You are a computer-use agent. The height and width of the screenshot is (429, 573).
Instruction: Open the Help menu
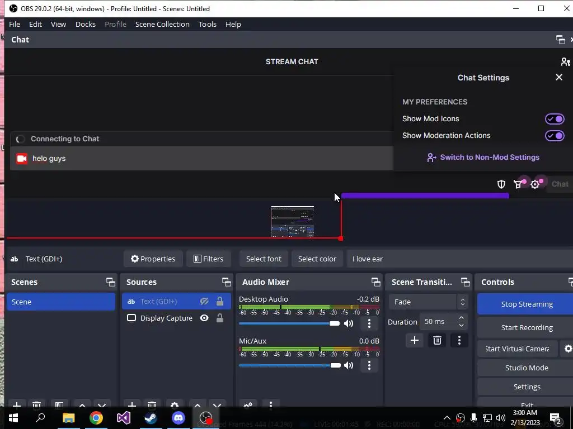(x=233, y=24)
